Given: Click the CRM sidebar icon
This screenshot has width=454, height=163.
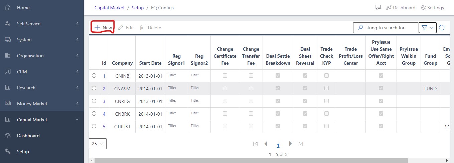Looking at the screenshot, I should pos(8,72).
